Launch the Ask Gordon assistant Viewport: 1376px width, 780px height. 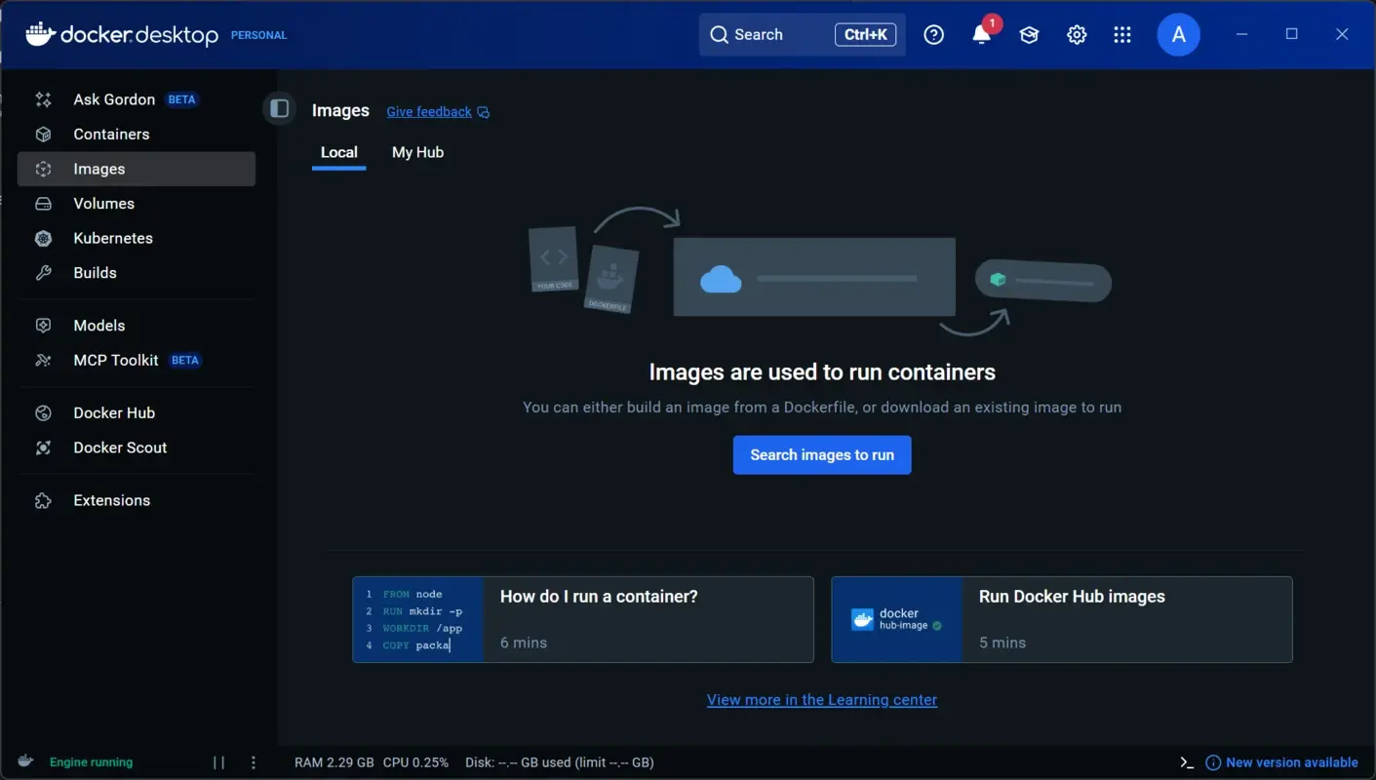click(114, 98)
